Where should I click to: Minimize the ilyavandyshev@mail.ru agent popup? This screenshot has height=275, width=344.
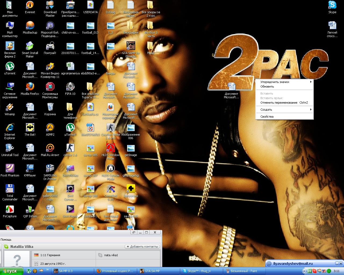tap(337, 263)
